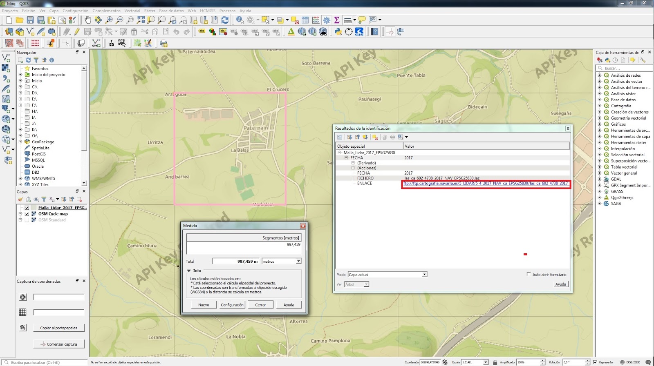This screenshot has height=366, width=654.
Task: Select the Measure Line ruler tool
Action: coord(348,20)
